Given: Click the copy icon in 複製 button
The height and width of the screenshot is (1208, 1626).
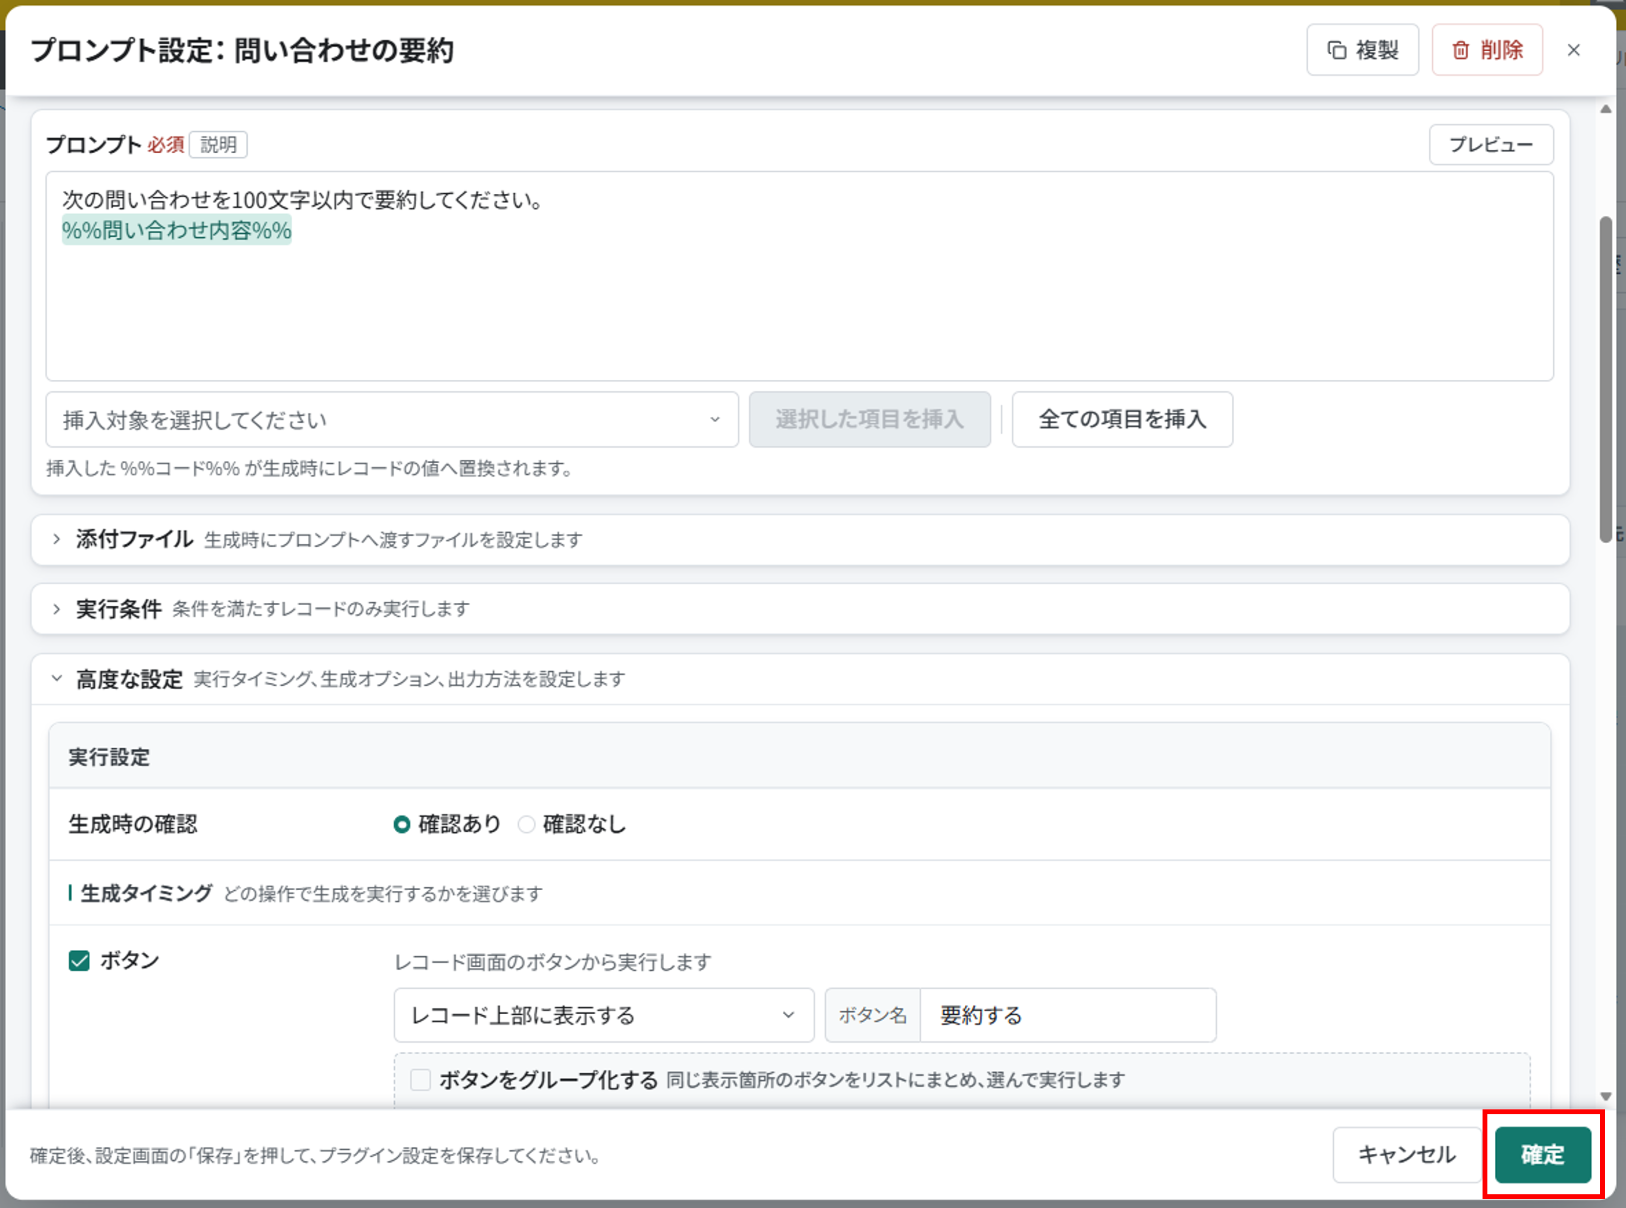Looking at the screenshot, I should click(1337, 50).
